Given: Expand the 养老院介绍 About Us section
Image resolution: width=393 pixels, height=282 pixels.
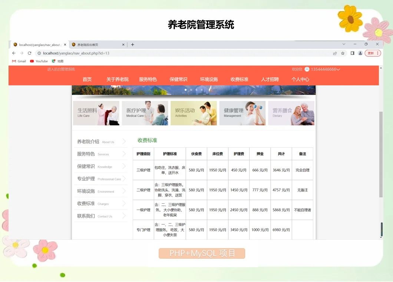Looking at the screenshot, I should click(100, 141).
